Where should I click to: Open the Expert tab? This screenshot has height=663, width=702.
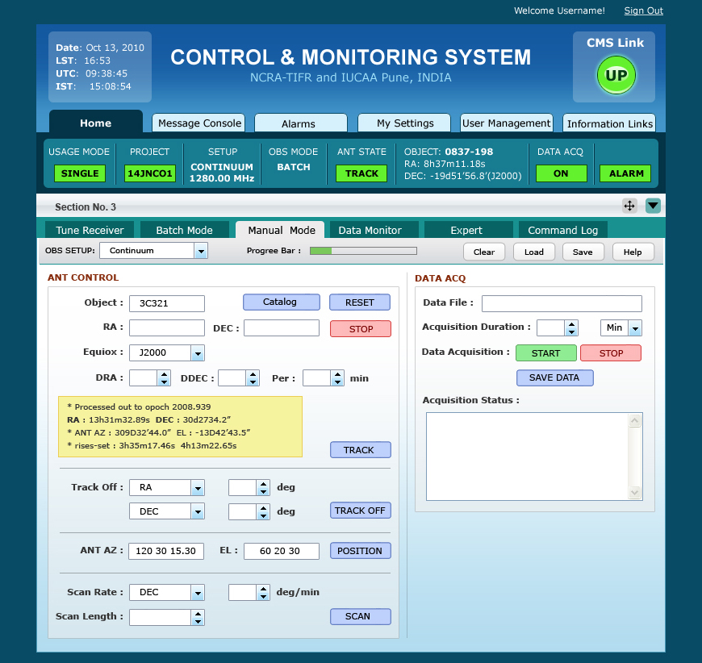(x=468, y=230)
